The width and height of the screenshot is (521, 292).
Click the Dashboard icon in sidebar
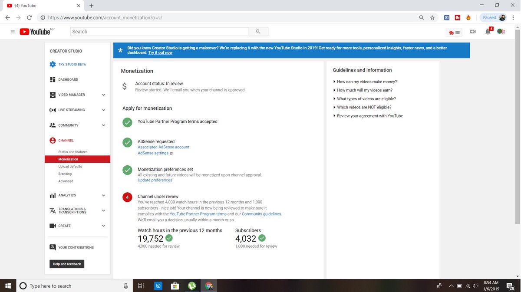[x=53, y=79]
